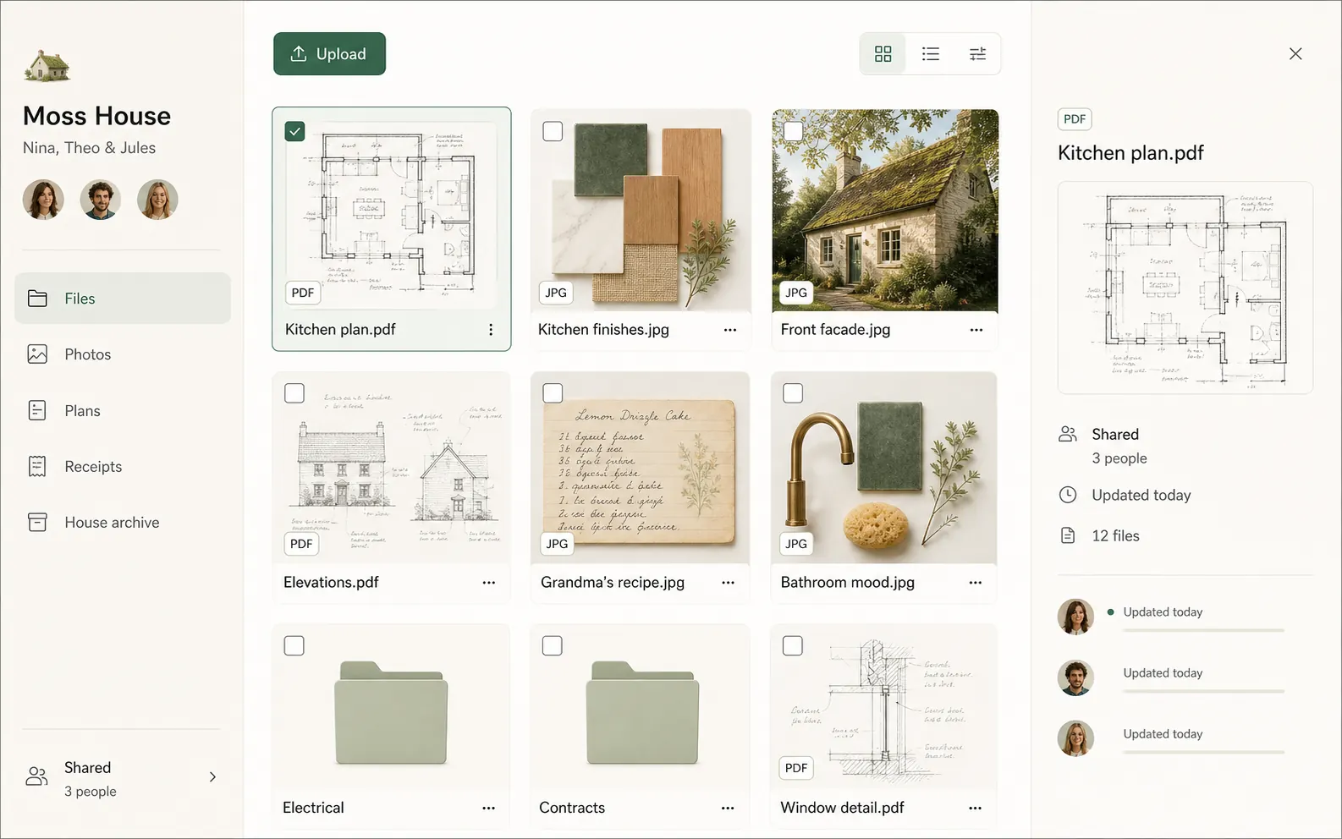The width and height of the screenshot is (1342, 839).
Task: Expand the Shared 3 people chevron
Action: (x=212, y=776)
